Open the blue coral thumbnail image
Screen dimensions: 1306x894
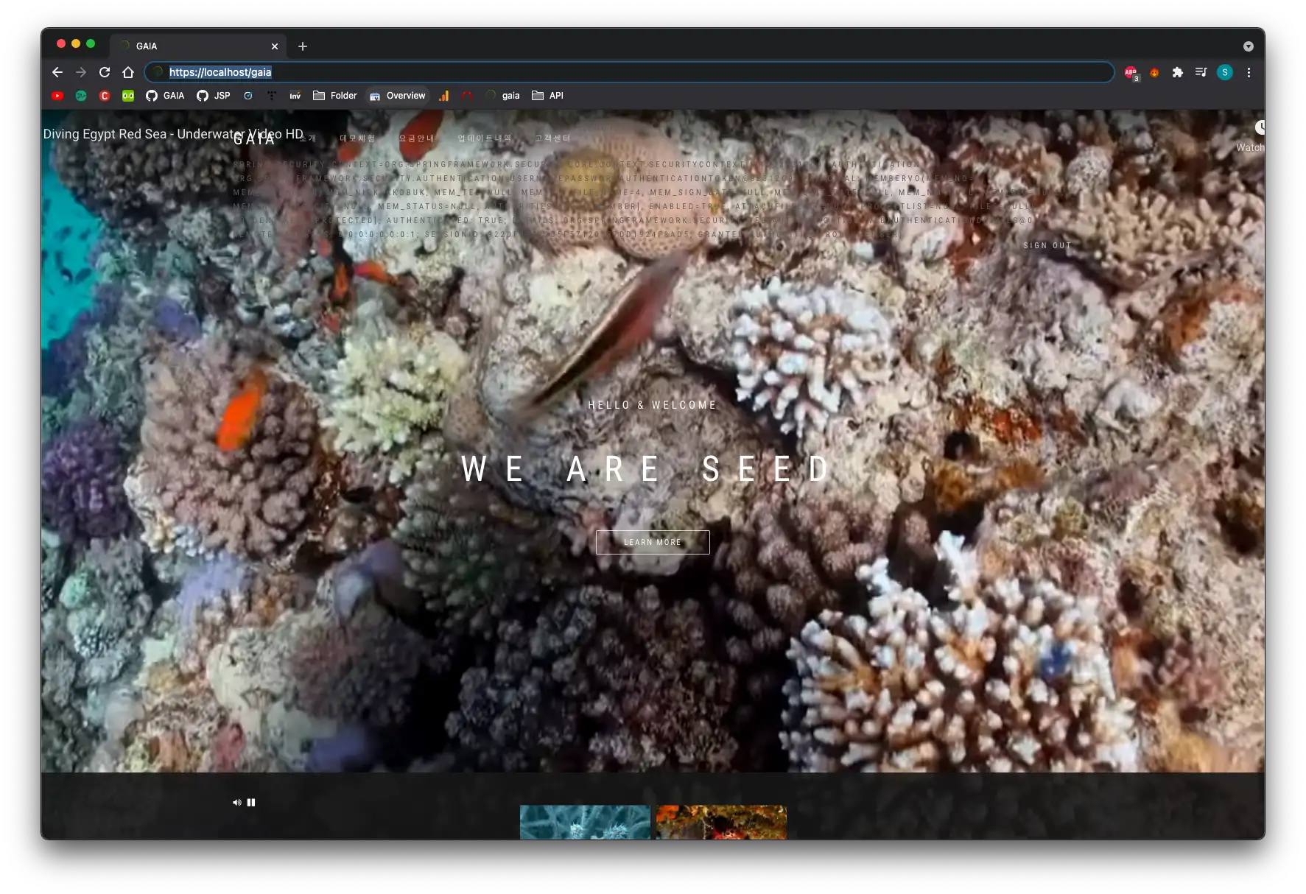585,822
